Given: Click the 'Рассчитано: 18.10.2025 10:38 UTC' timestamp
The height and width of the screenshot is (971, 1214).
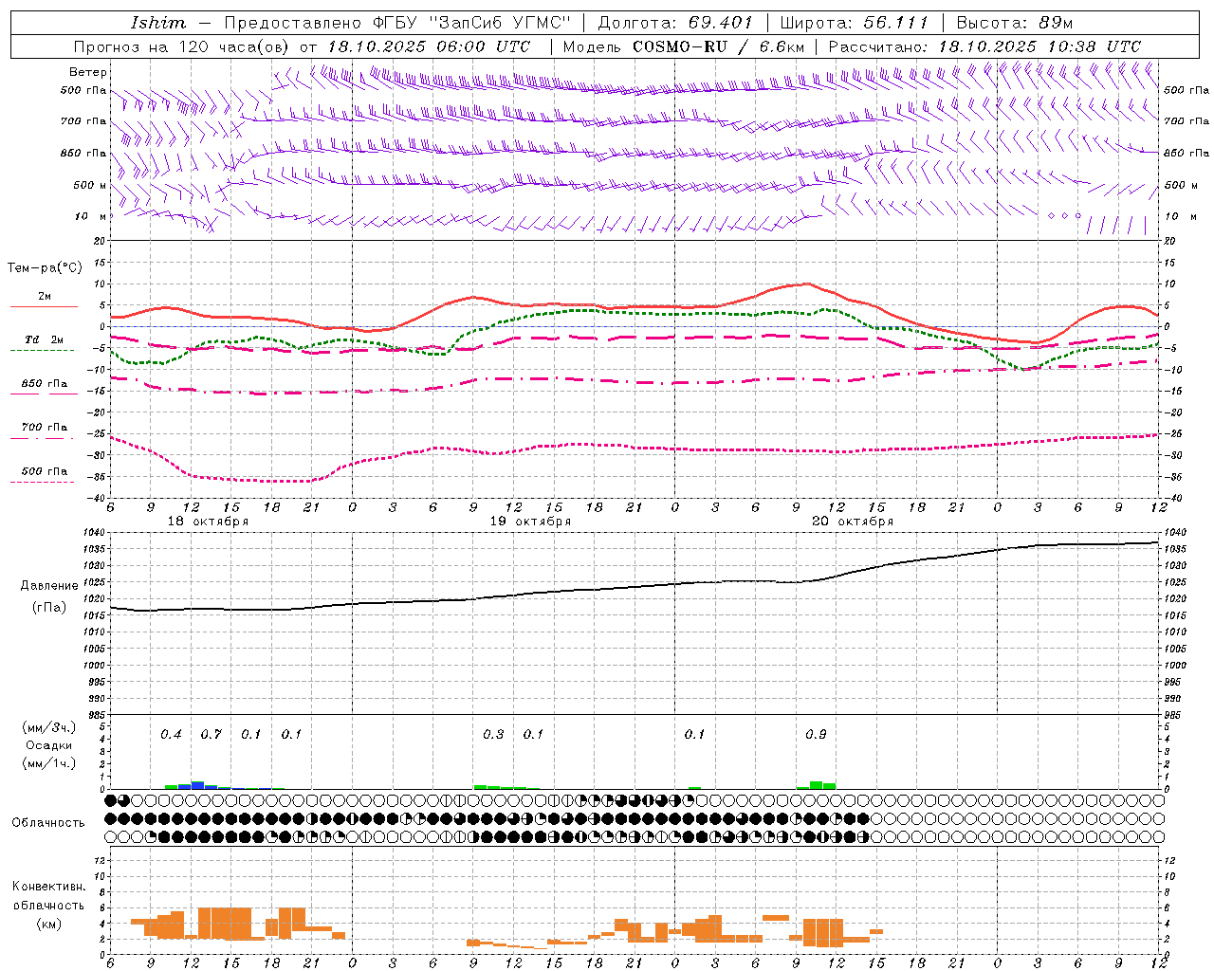Looking at the screenshot, I should [x=984, y=46].
